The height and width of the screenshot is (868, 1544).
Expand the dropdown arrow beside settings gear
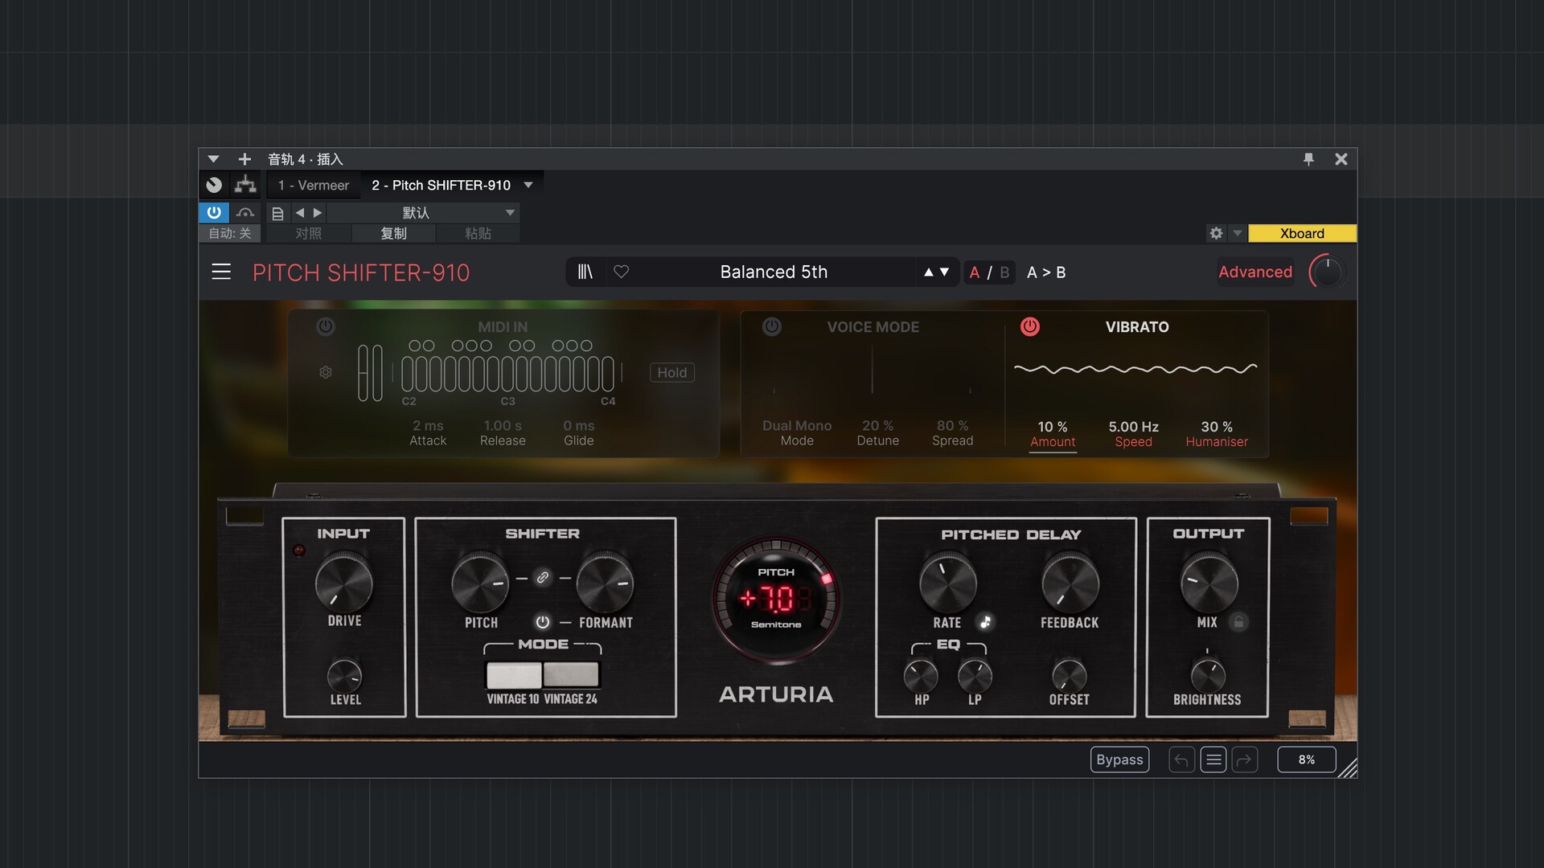click(1238, 233)
